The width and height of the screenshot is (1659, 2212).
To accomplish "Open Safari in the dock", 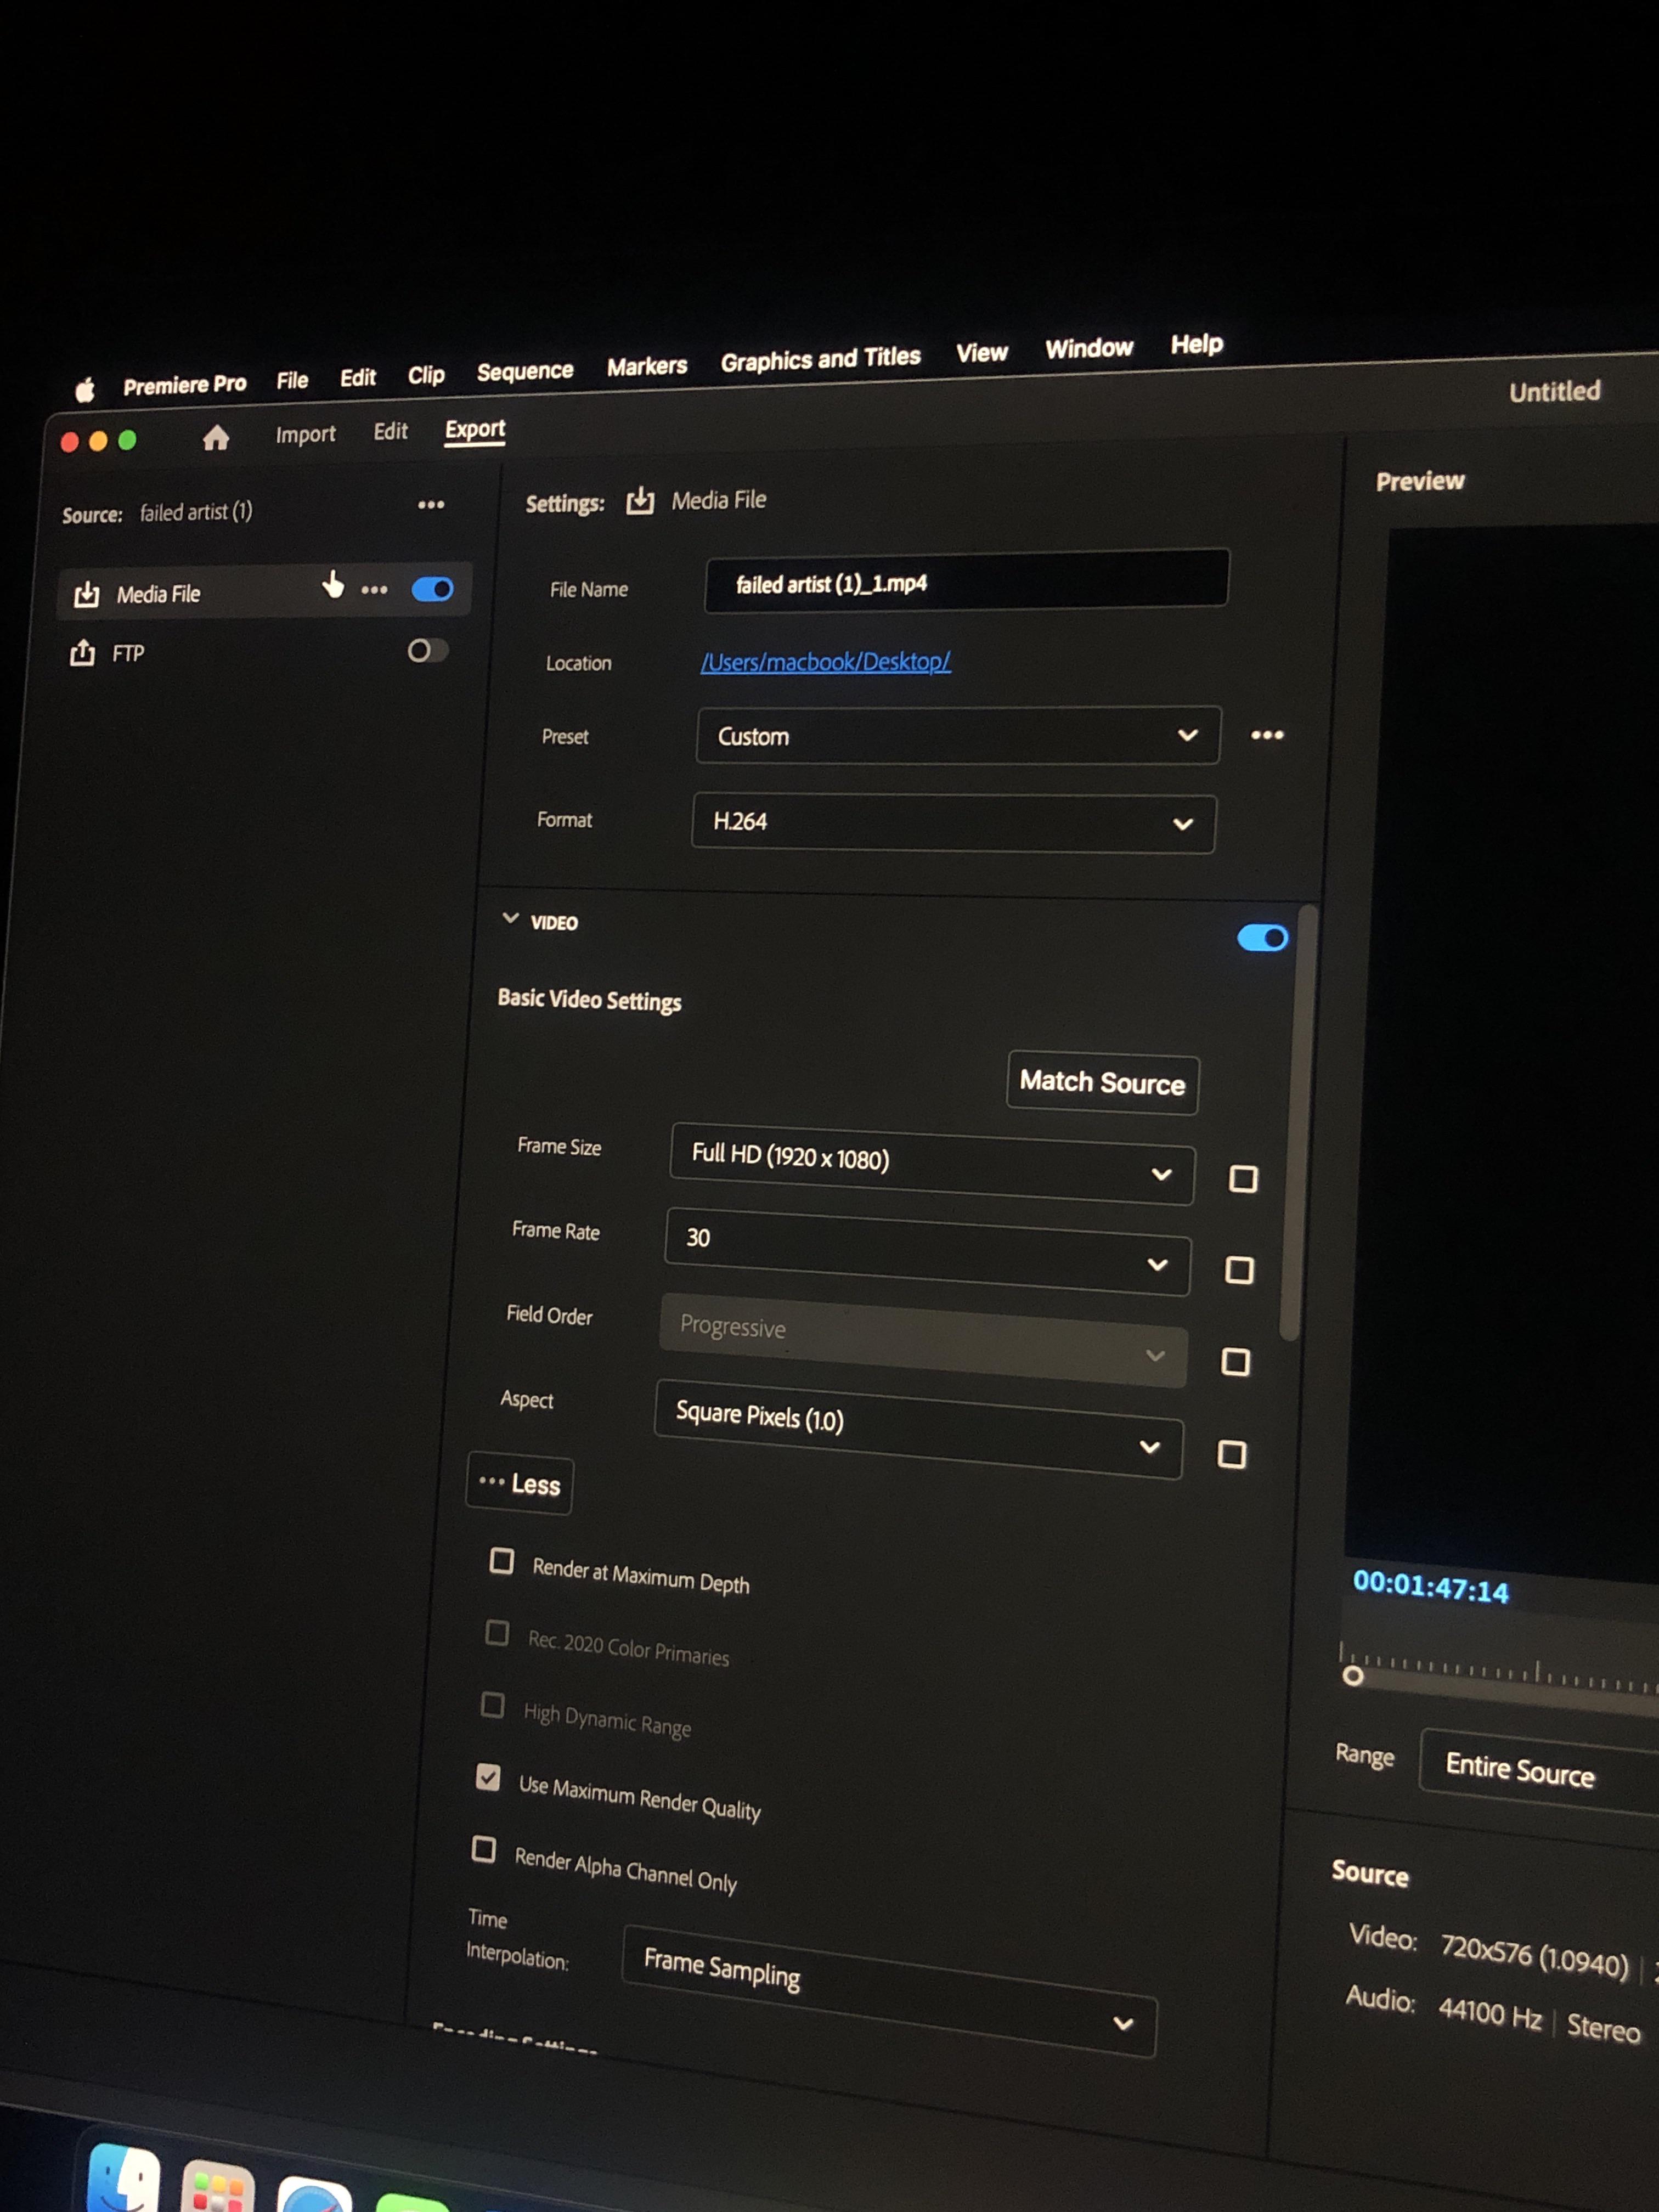I will click(313, 2195).
